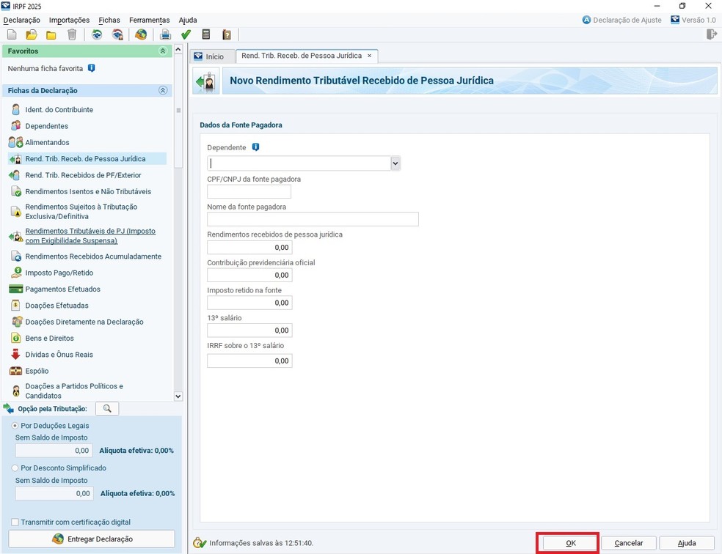Collapse the Favoritos panel

[x=163, y=51]
